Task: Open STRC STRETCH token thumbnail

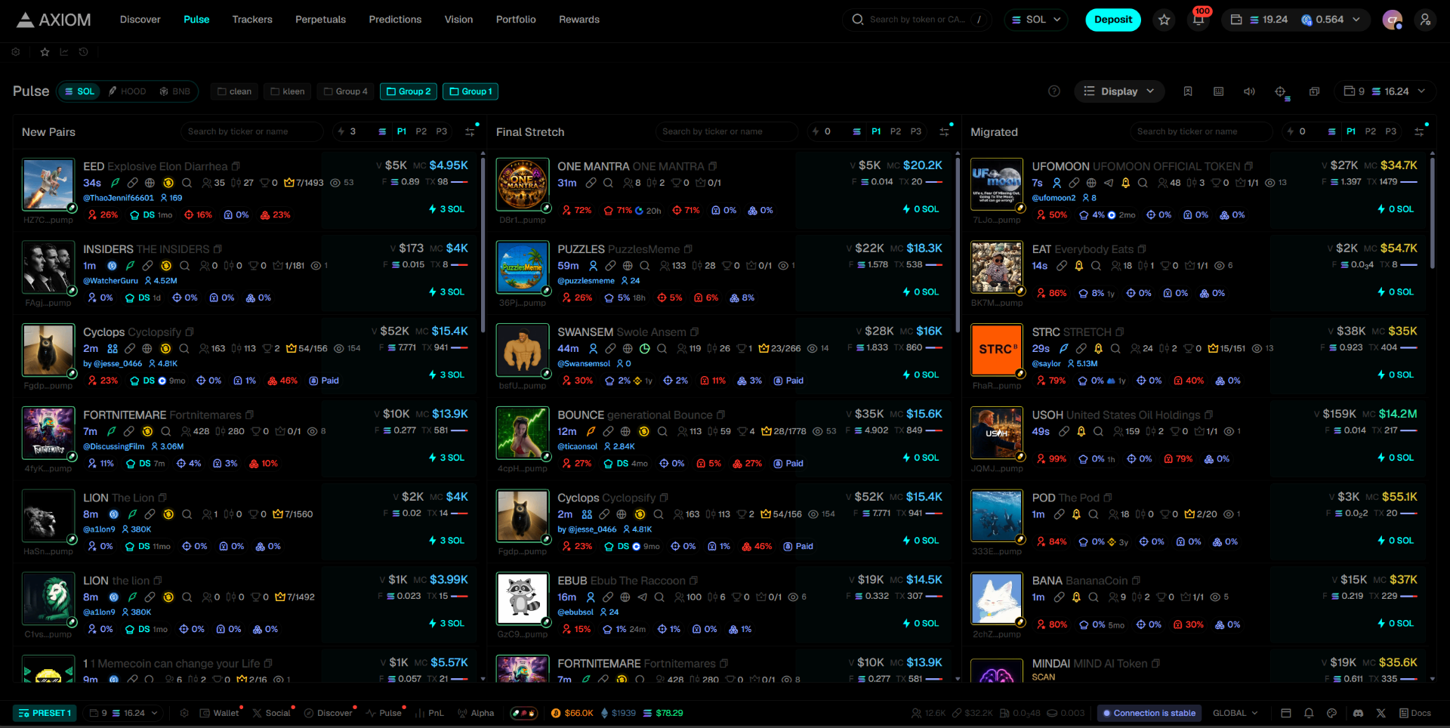Action: tap(997, 350)
